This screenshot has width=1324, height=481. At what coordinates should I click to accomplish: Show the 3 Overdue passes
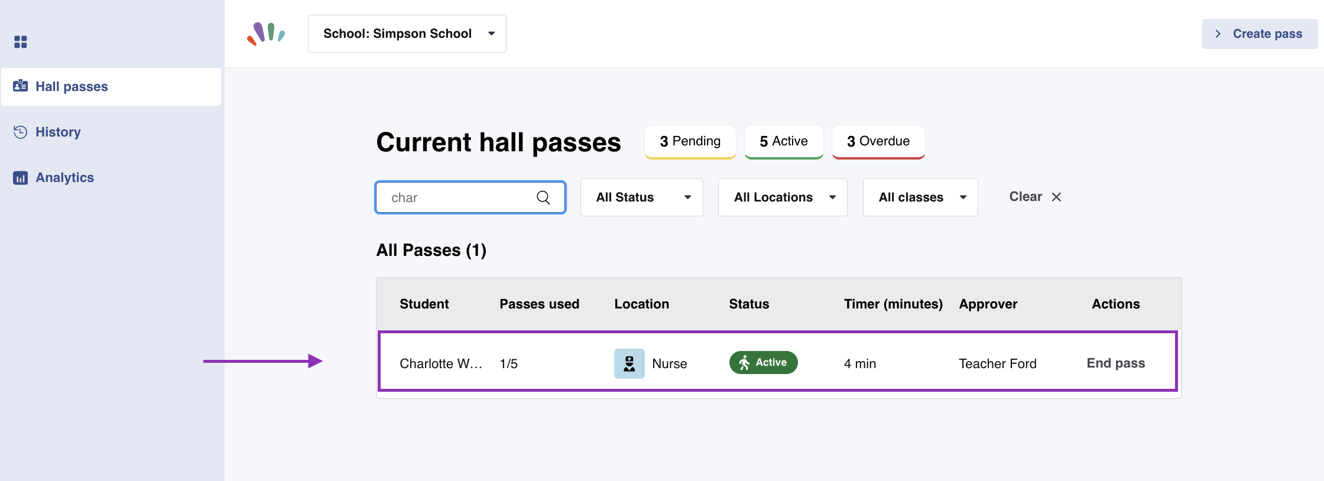coord(878,142)
